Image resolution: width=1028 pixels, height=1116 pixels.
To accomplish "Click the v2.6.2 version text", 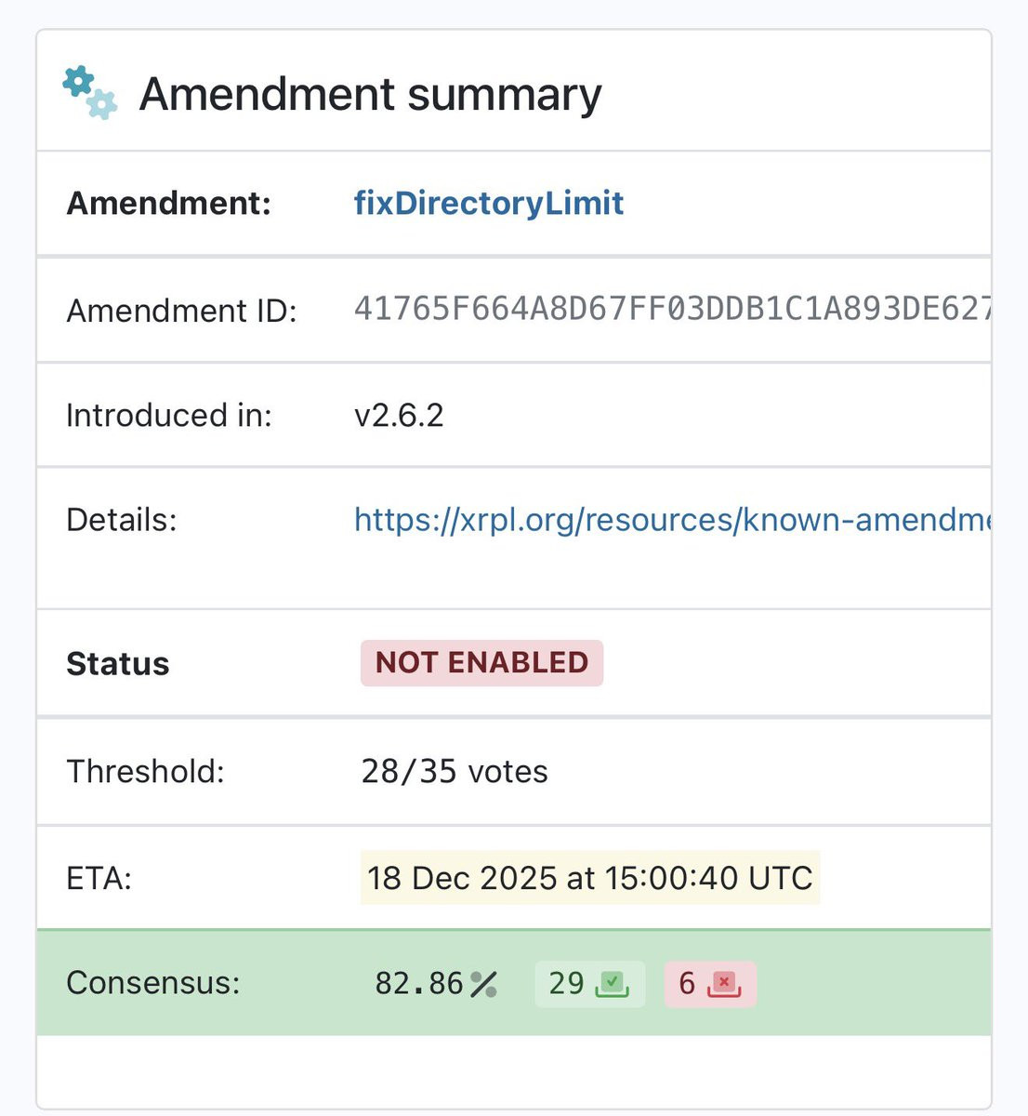I will click(x=399, y=415).
